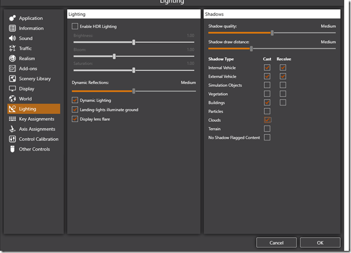Click the Shadow Type column heading
The height and width of the screenshot is (253, 351).
click(221, 59)
